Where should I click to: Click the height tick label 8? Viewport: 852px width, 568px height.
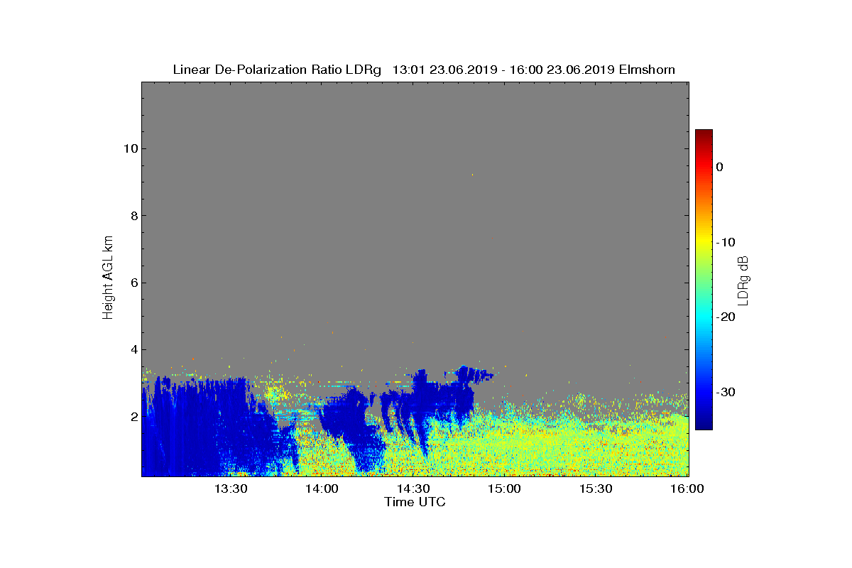coord(133,216)
